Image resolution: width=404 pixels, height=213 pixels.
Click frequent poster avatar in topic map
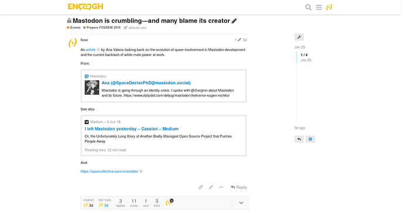coord(169,202)
